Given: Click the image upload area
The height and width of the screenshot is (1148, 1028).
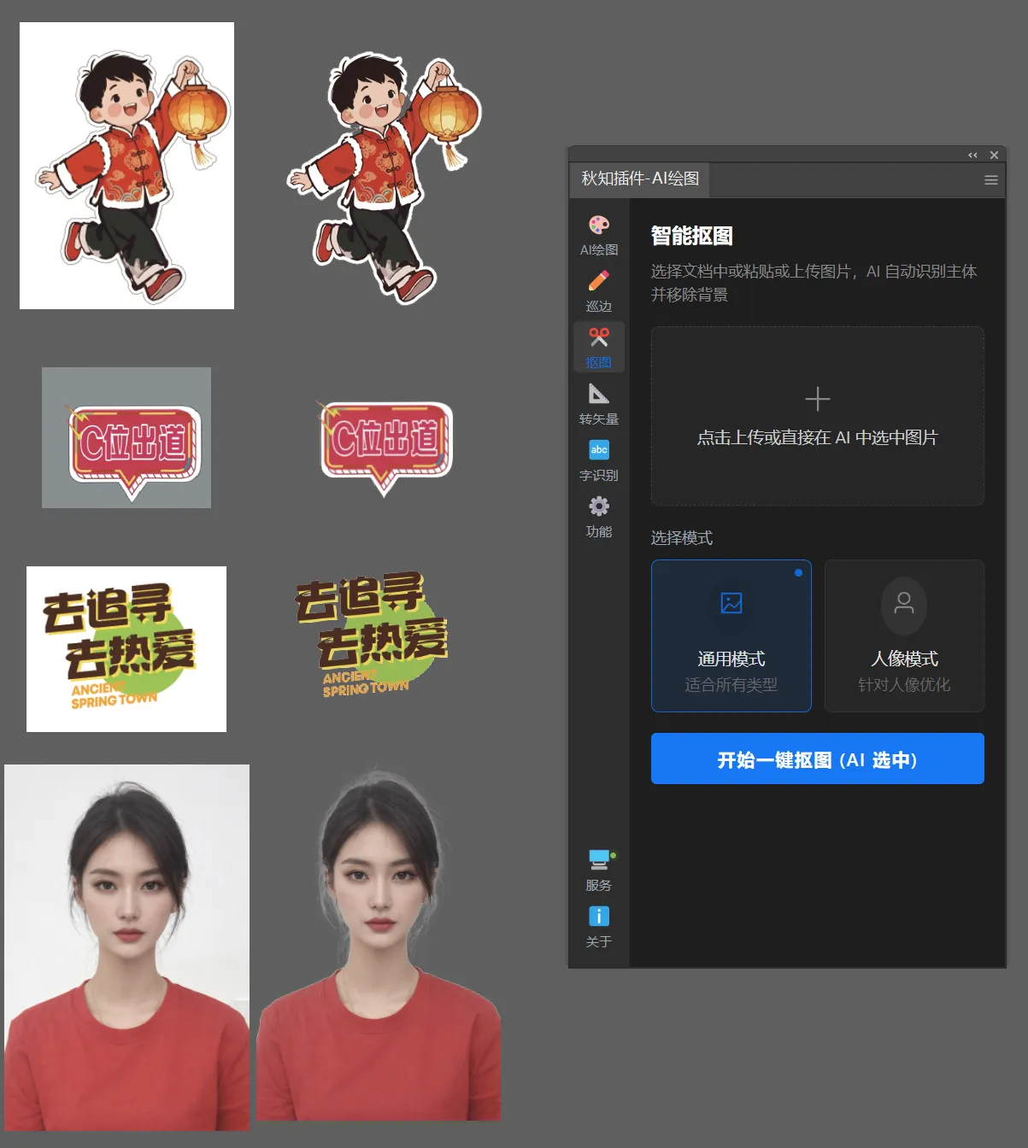Looking at the screenshot, I should (817, 416).
